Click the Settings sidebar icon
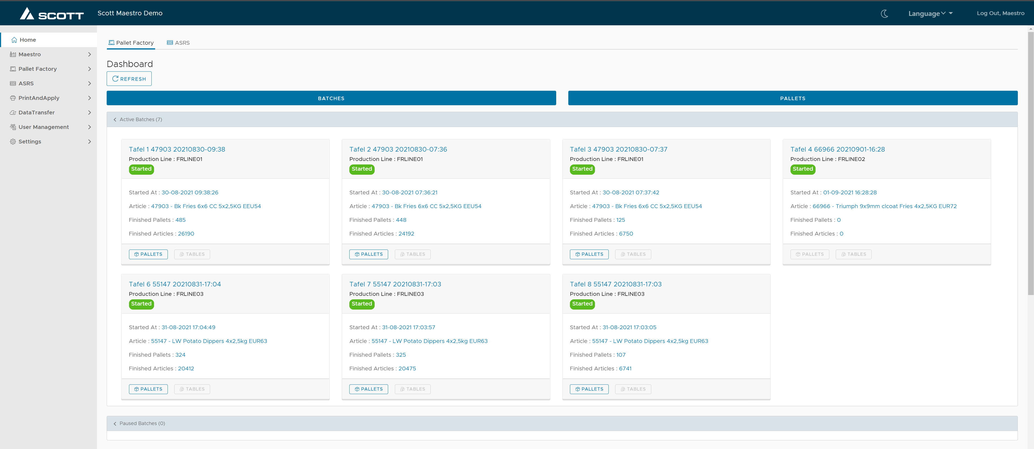 13,141
